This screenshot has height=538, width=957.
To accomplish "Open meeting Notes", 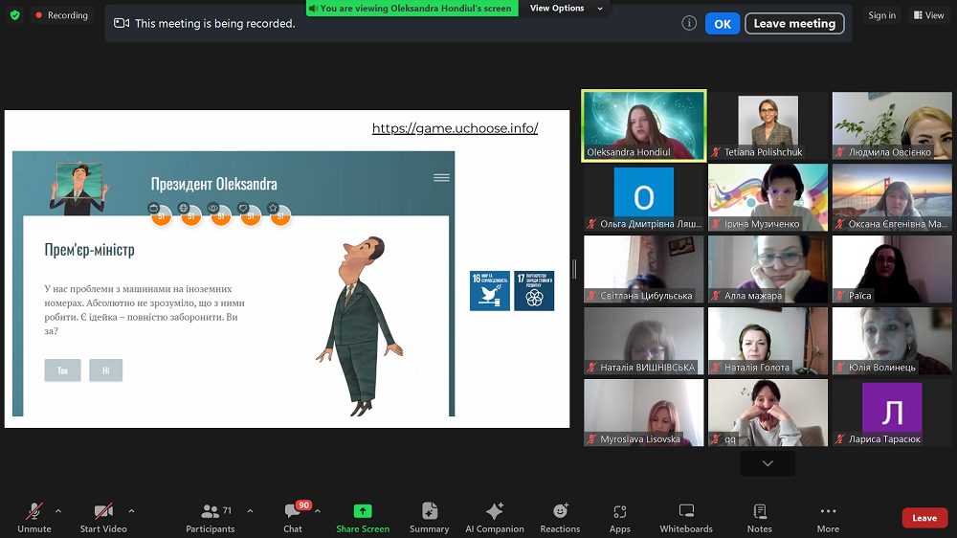I will pyautogui.click(x=759, y=517).
